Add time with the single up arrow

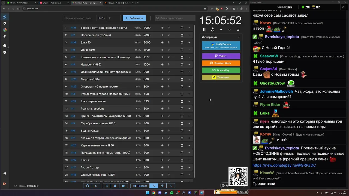221,30
